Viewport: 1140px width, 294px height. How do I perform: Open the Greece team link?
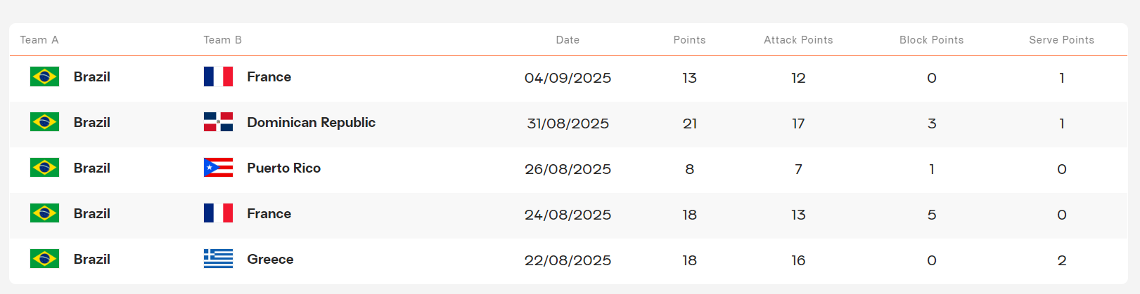click(270, 260)
